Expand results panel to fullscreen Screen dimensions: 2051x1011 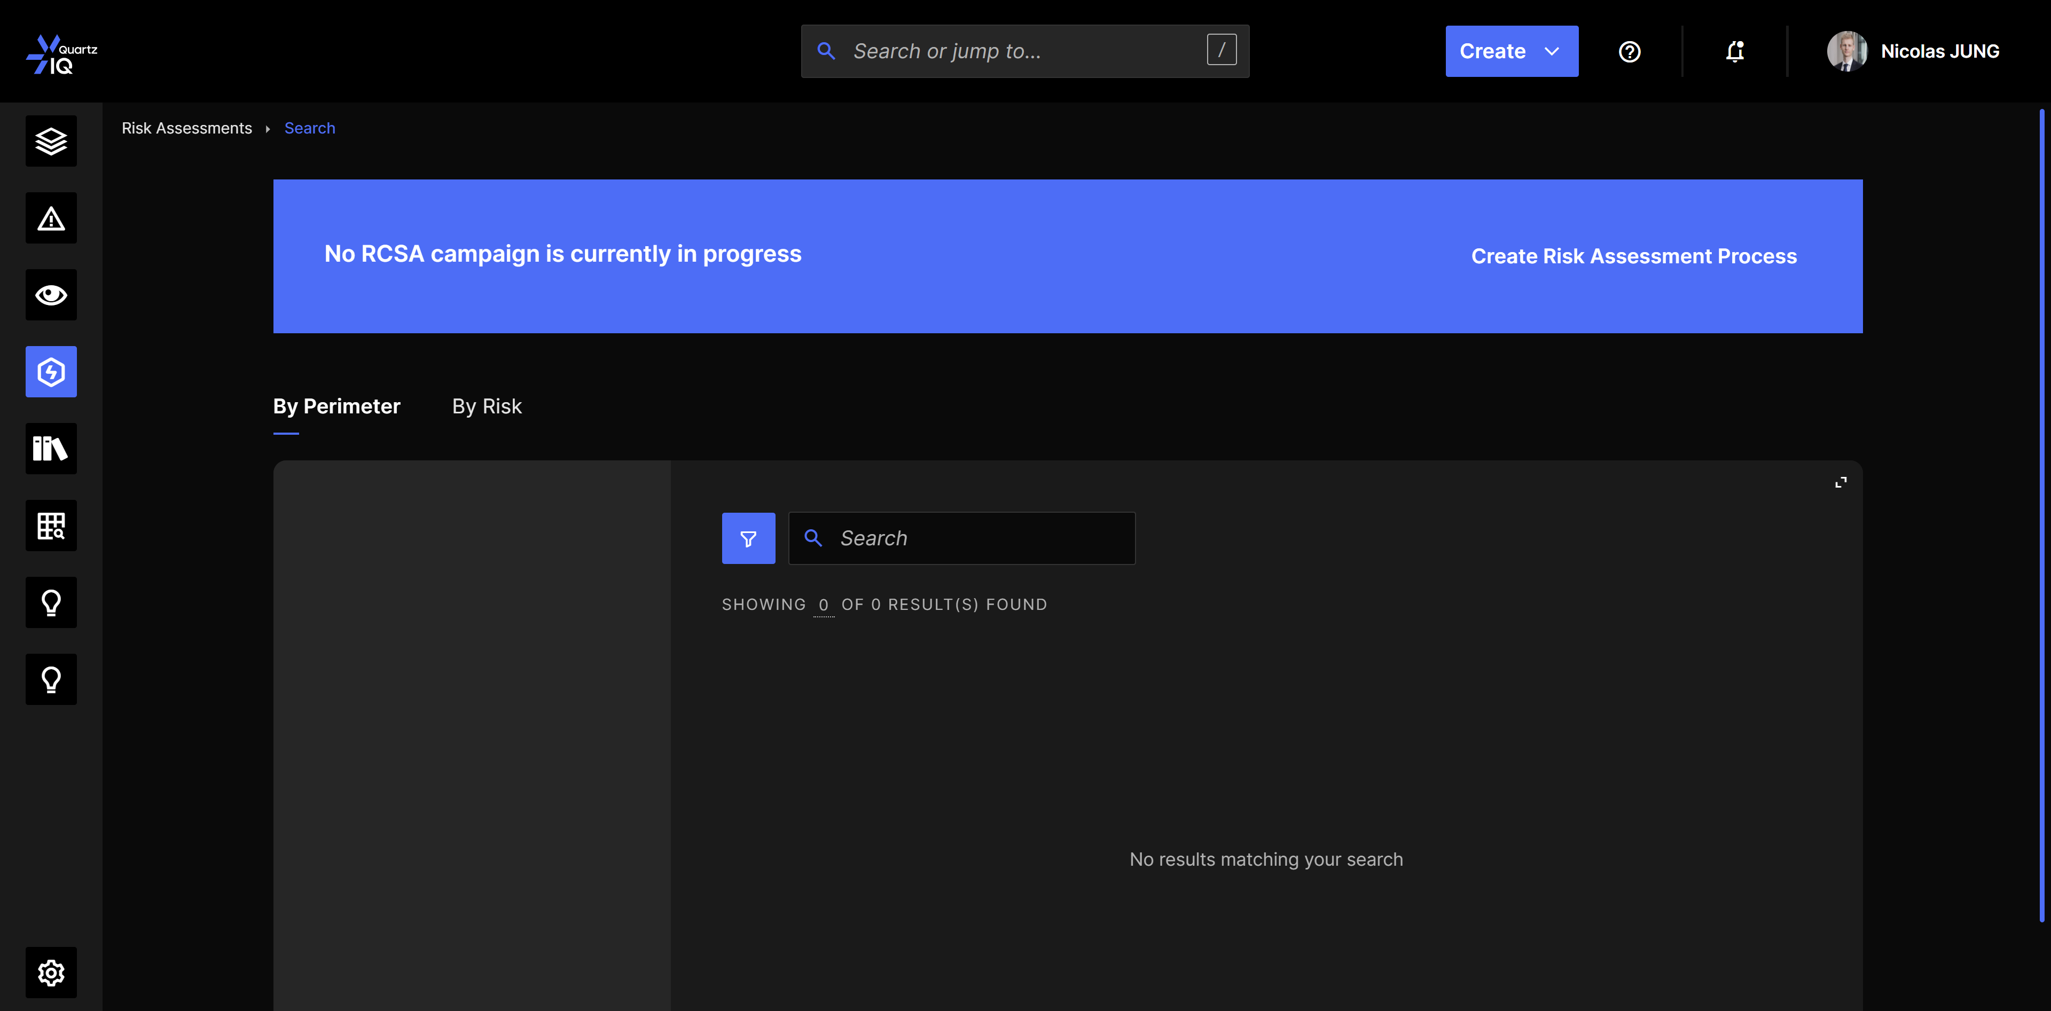(x=1840, y=482)
